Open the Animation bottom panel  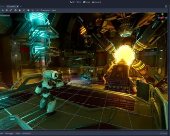tap(27, 133)
